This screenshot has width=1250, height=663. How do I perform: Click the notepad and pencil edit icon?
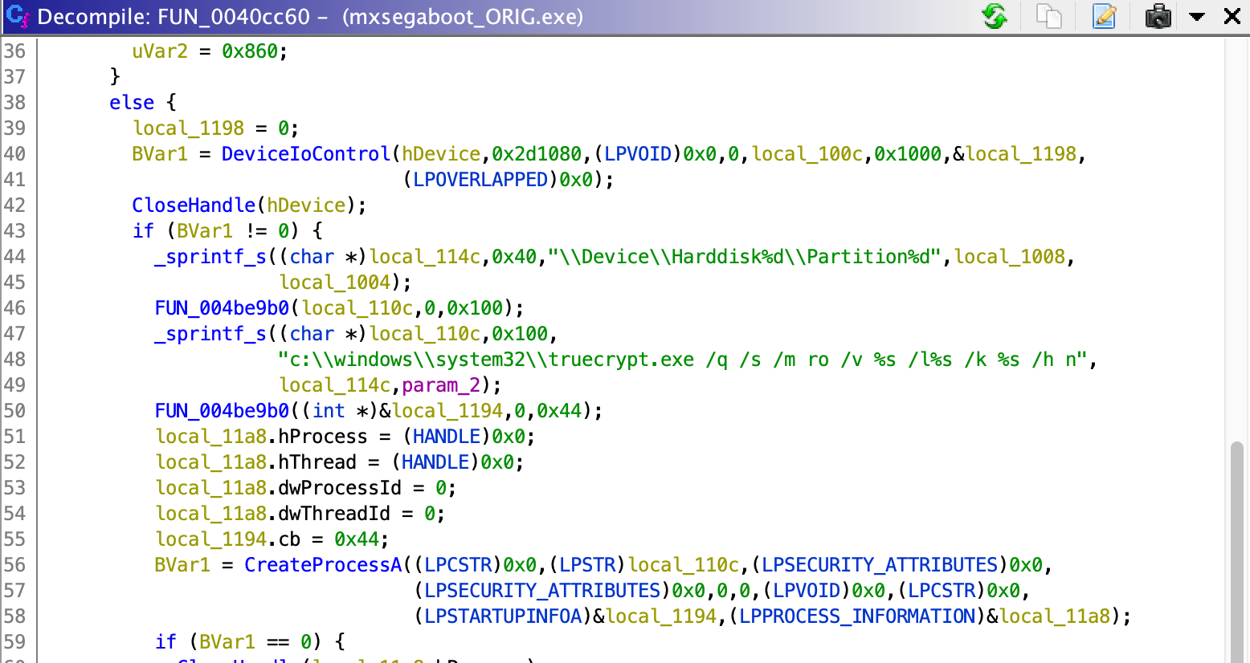point(1105,16)
